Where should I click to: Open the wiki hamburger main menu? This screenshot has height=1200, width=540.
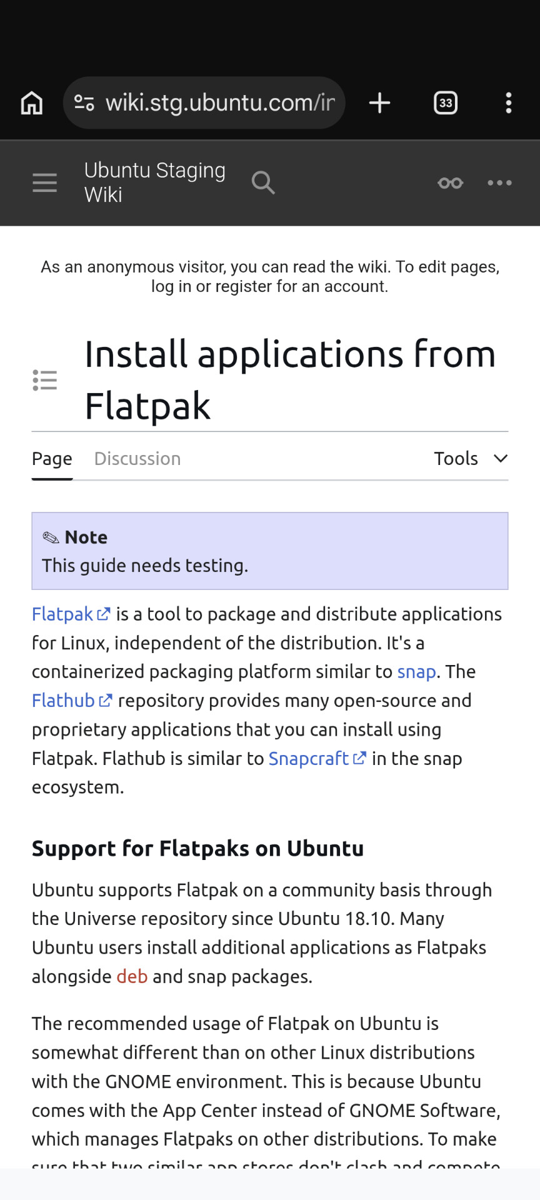click(45, 182)
